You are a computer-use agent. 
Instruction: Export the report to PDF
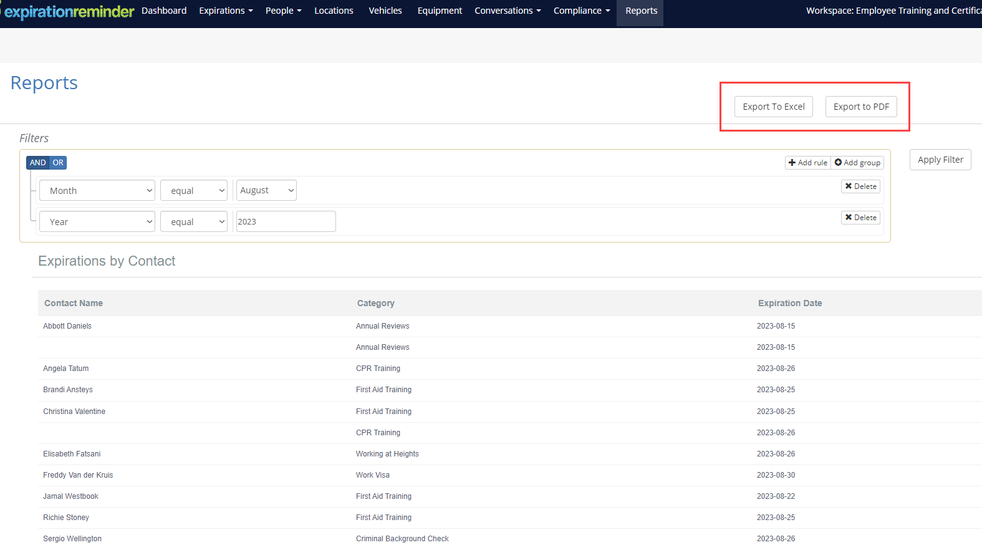[861, 107]
